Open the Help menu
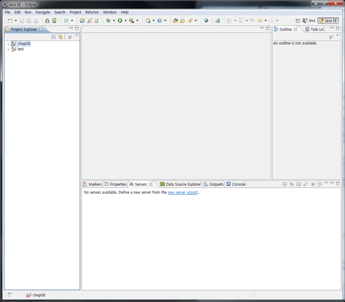 tap(125, 12)
